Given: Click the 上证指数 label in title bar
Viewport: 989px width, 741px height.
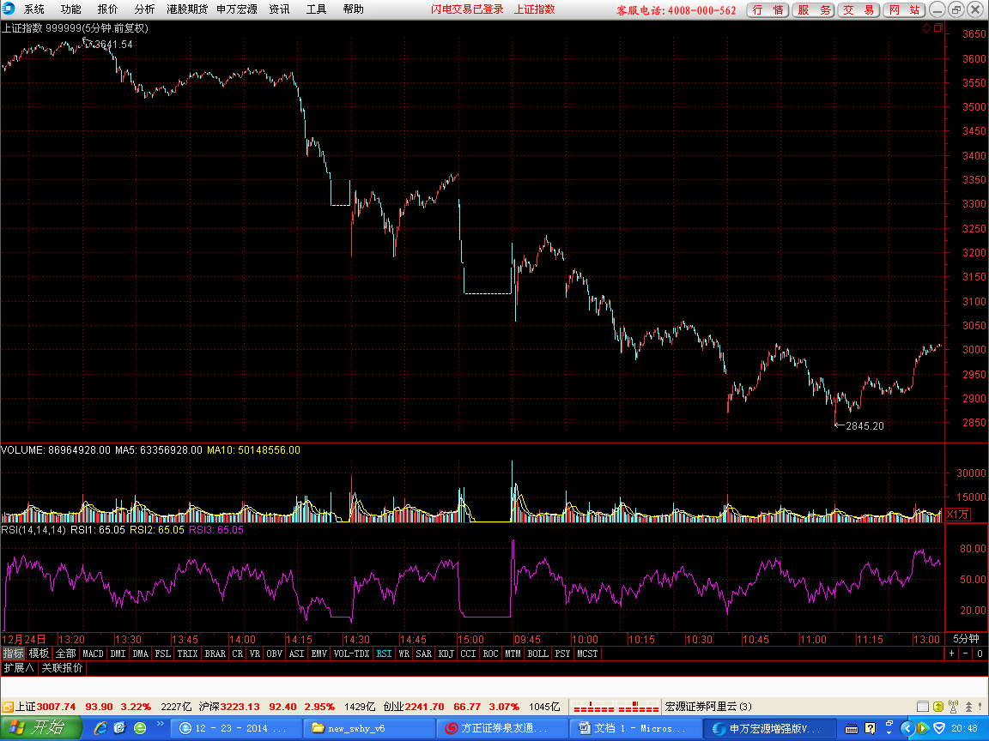Looking at the screenshot, I should click(534, 9).
